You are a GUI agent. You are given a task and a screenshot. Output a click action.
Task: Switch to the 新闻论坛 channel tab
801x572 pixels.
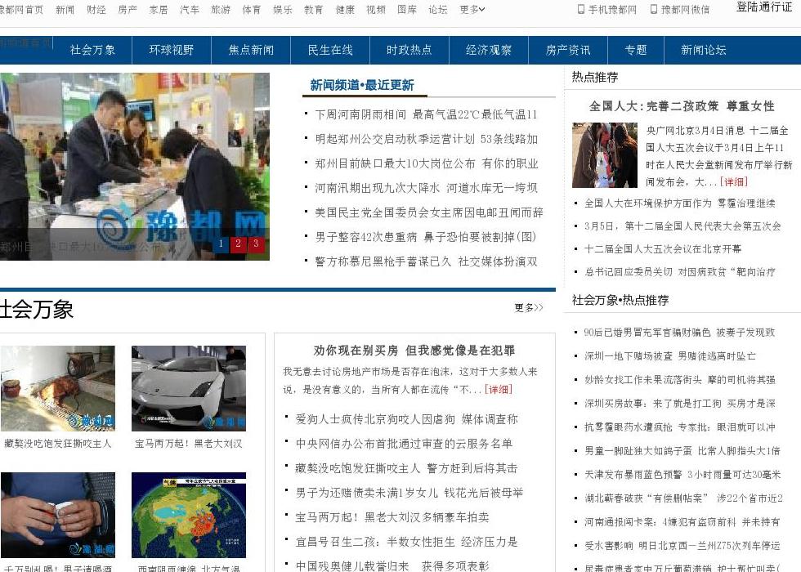tap(704, 50)
